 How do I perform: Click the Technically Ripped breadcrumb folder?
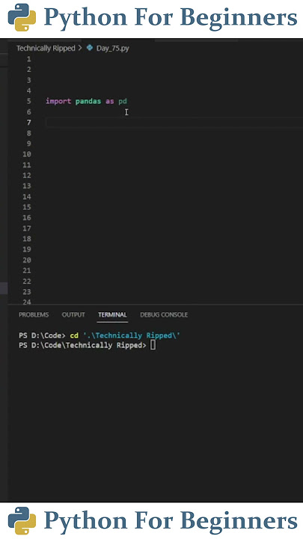(x=46, y=48)
